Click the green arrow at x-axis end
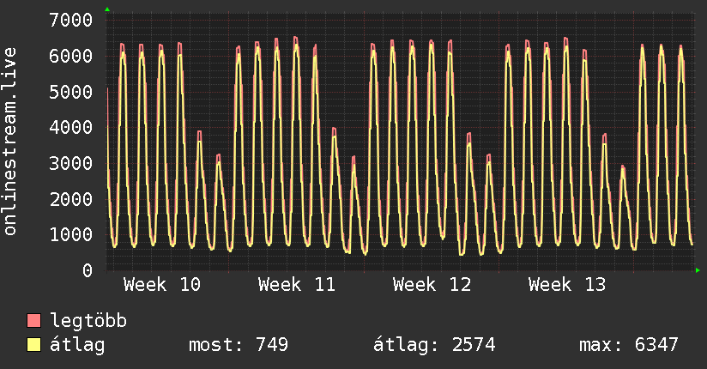 pos(698,270)
